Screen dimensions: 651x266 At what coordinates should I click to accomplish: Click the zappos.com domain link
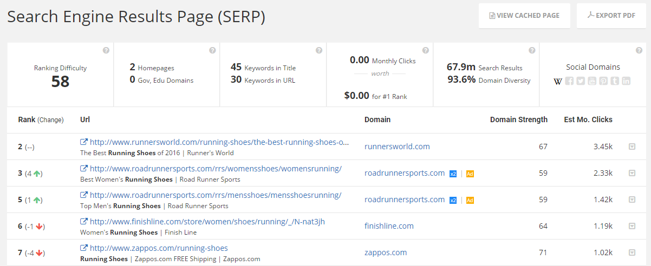point(386,252)
